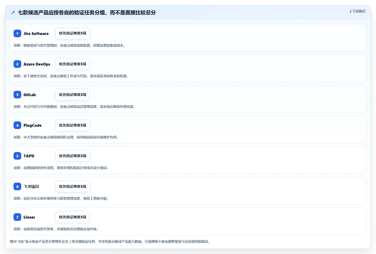Select number badge 3 for GitLab

click(x=17, y=95)
